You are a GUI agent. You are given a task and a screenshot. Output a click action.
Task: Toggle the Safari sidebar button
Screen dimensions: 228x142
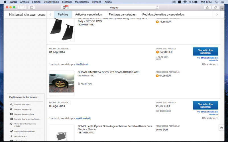click(31, 7)
